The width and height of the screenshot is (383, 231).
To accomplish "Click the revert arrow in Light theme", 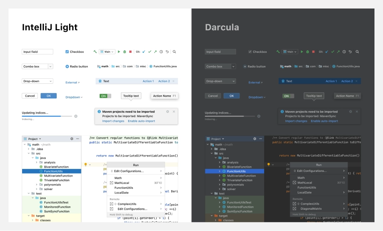I will 167,52.
